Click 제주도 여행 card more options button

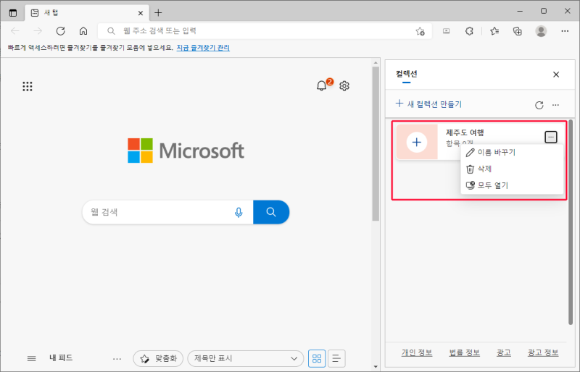pos(551,137)
